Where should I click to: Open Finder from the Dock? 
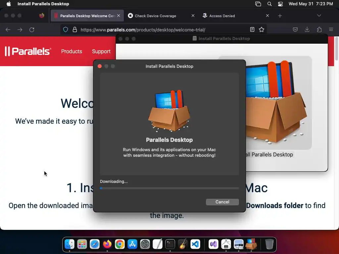[70, 244]
